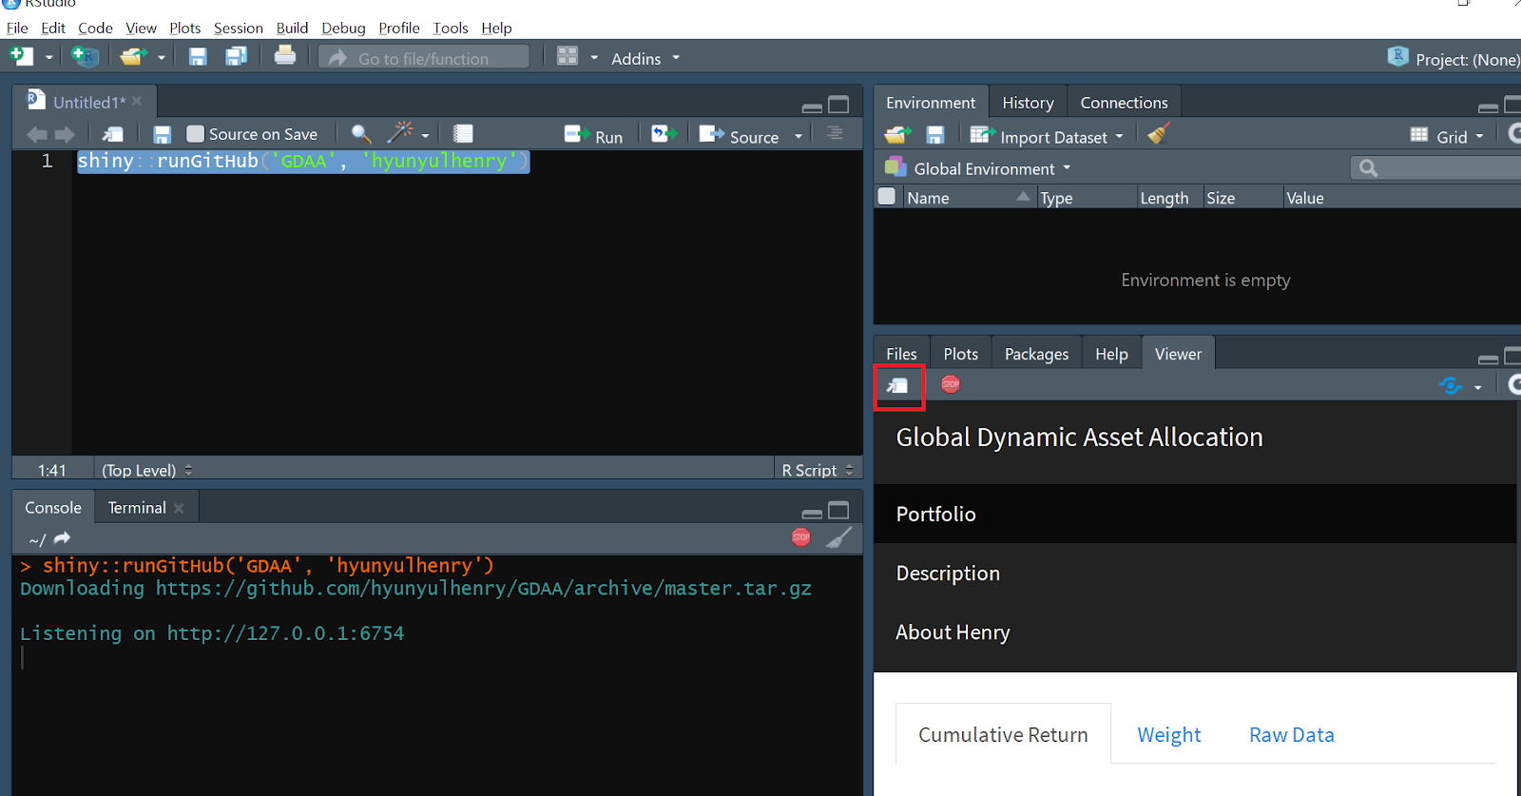The height and width of the screenshot is (796, 1521).
Task: Show document outline icon
Action: (x=835, y=133)
